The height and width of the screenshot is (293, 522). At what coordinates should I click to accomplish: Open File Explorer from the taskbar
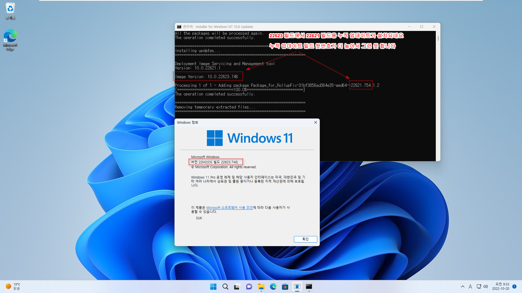pyautogui.click(x=261, y=286)
